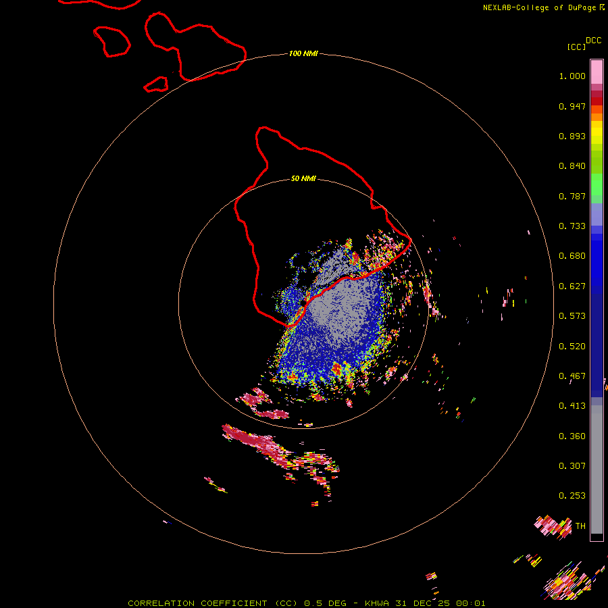Click the 0.787 color scale value
The width and height of the screenshot is (608, 608).
click(x=572, y=196)
